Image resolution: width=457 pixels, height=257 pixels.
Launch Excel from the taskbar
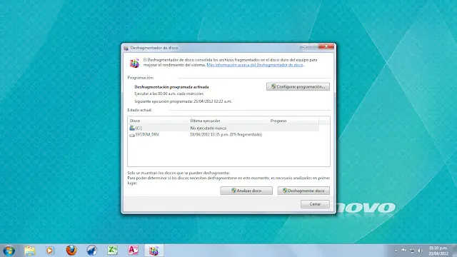pos(112,251)
